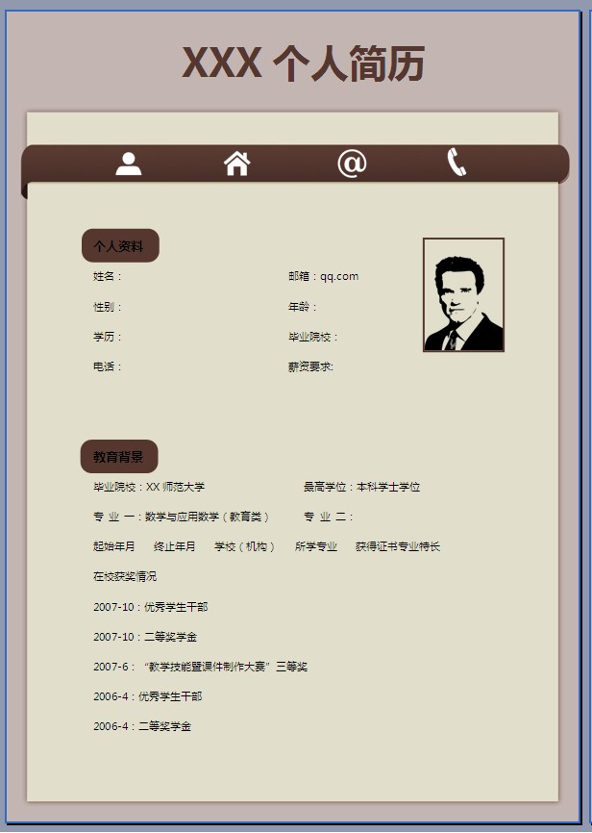This screenshot has width=592, height=833.
Task: Click the 姓名： field label
Action: click(x=108, y=276)
